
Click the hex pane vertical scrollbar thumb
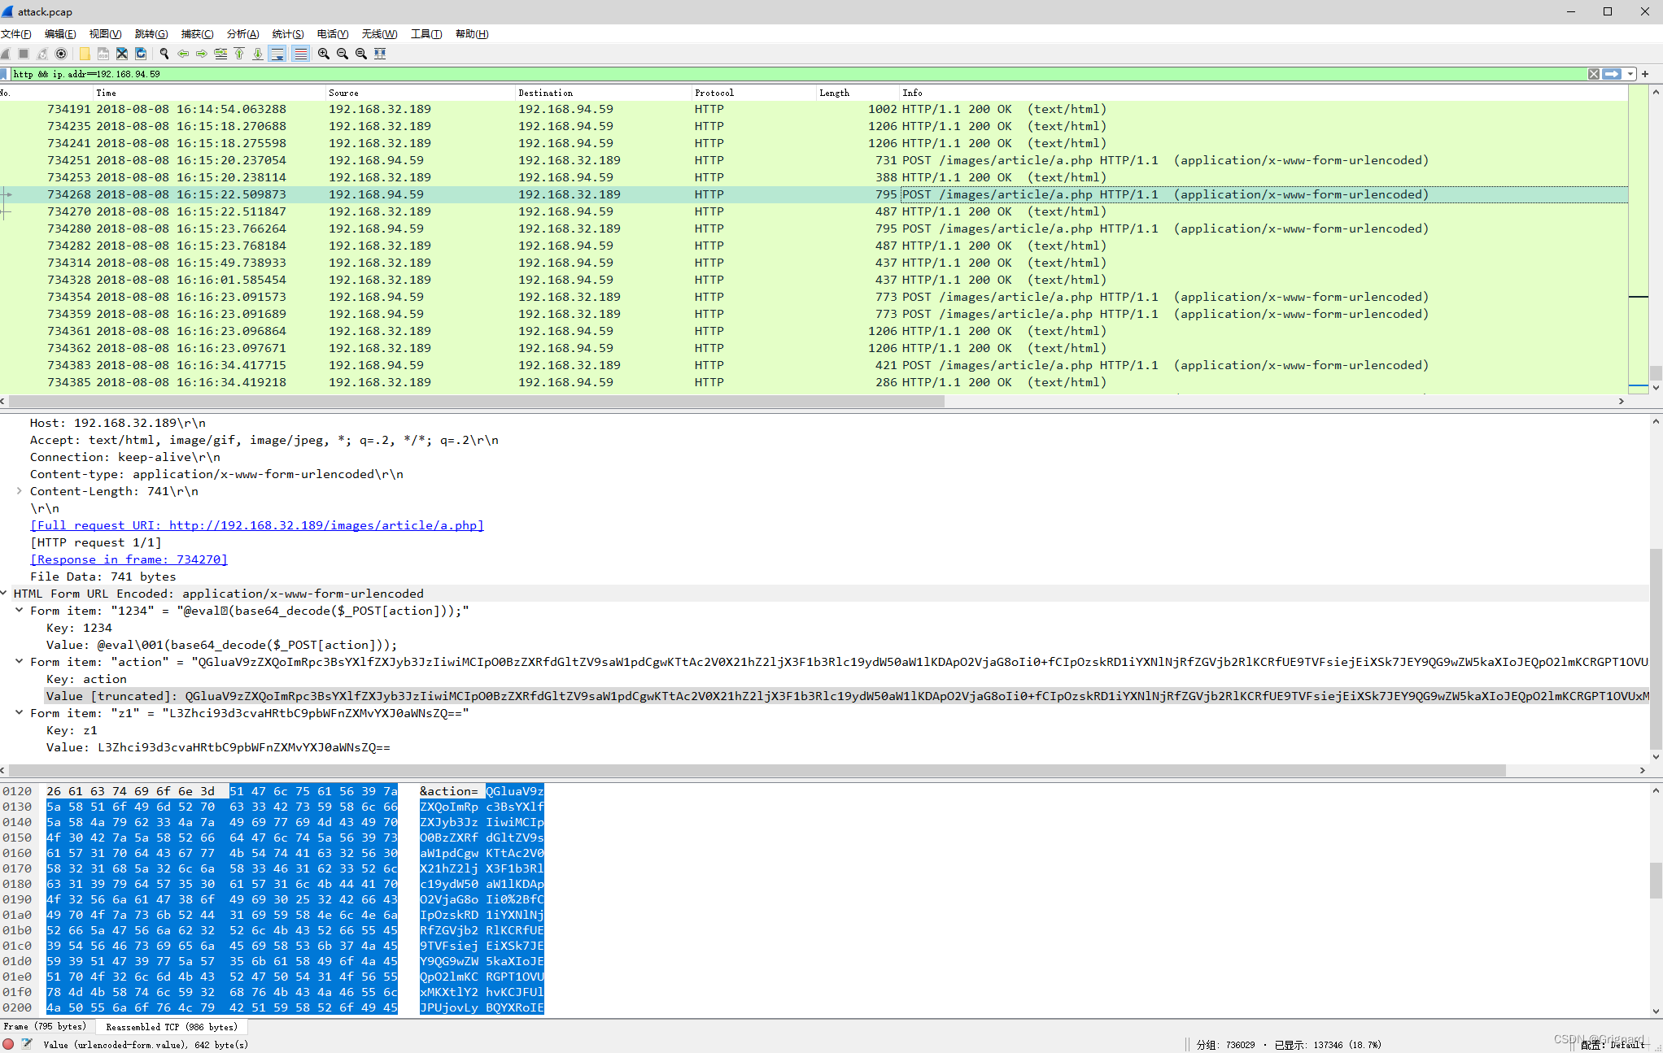[x=1656, y=881]
